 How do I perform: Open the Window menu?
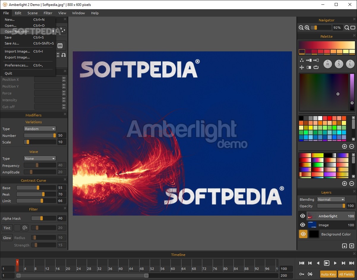(x=78, y=13)
